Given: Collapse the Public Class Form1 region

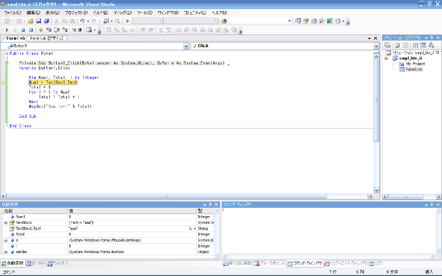Looking at the screenshot, I should (x=7, y=53).
